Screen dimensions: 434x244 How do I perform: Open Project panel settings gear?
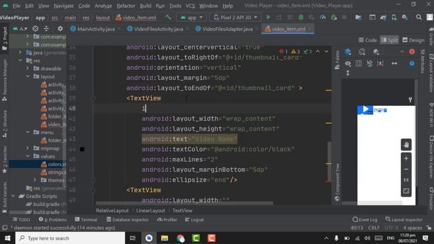point(60,28)
